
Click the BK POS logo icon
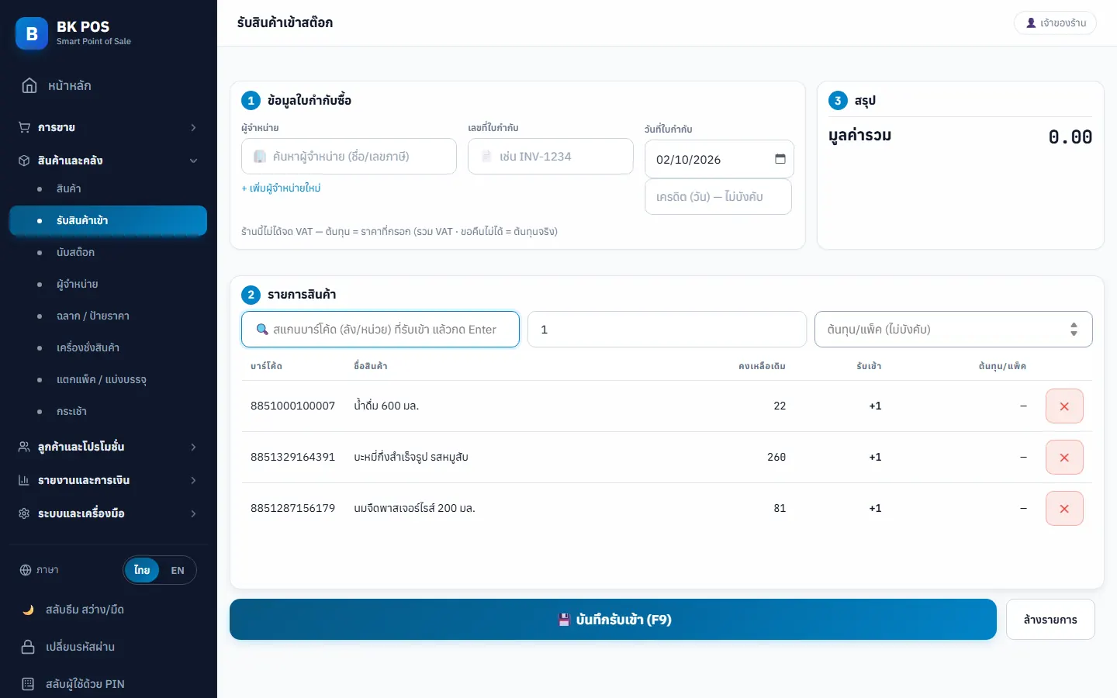click(32, 33)
